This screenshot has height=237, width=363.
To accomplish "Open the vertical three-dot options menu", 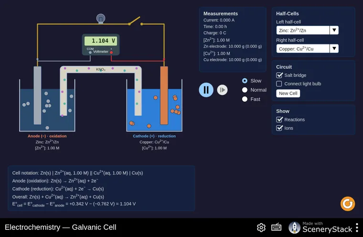I will (357, 227).
